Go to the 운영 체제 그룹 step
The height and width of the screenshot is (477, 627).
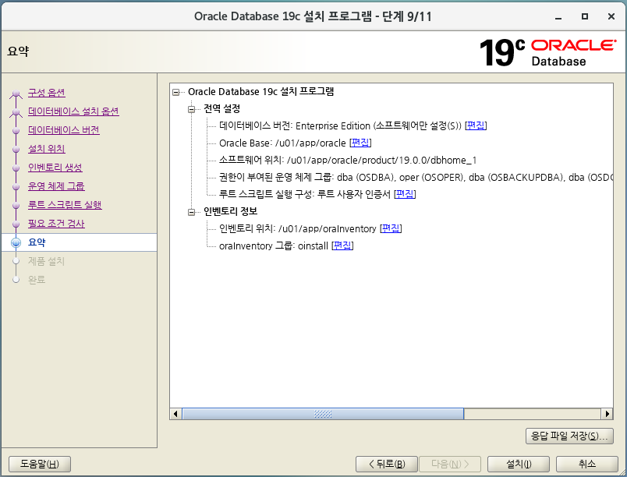56,186
